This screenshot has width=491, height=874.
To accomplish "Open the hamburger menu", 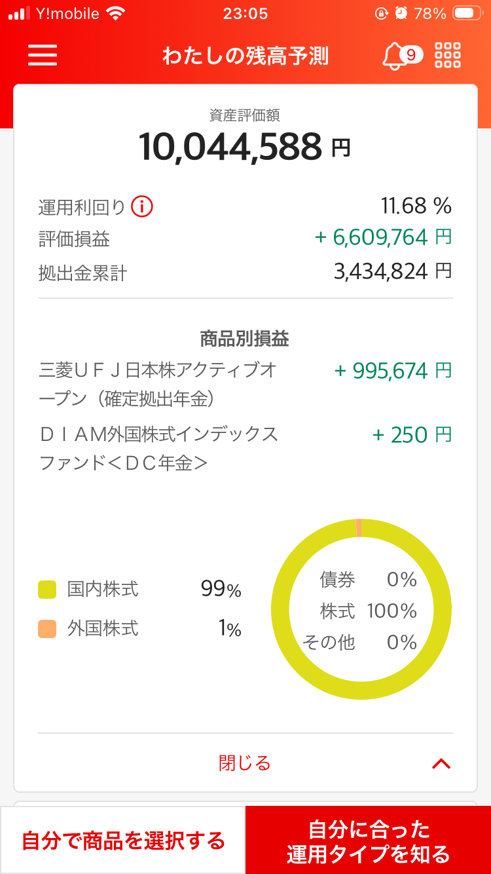I will pyautogui.click(x=43, y=55).
